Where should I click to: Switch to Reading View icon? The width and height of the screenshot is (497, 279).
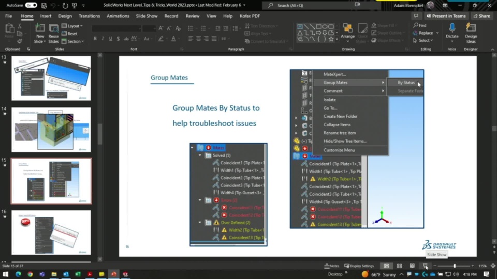[x=412, y=266]
